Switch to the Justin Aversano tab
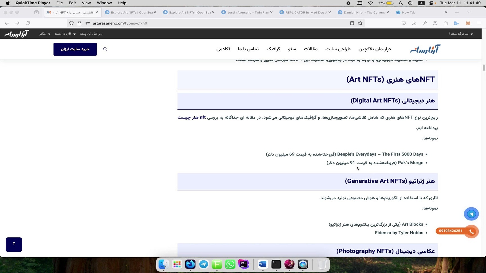Image resolution: width=486 pixels, height=273 pixels. click(x=247, y=12)
